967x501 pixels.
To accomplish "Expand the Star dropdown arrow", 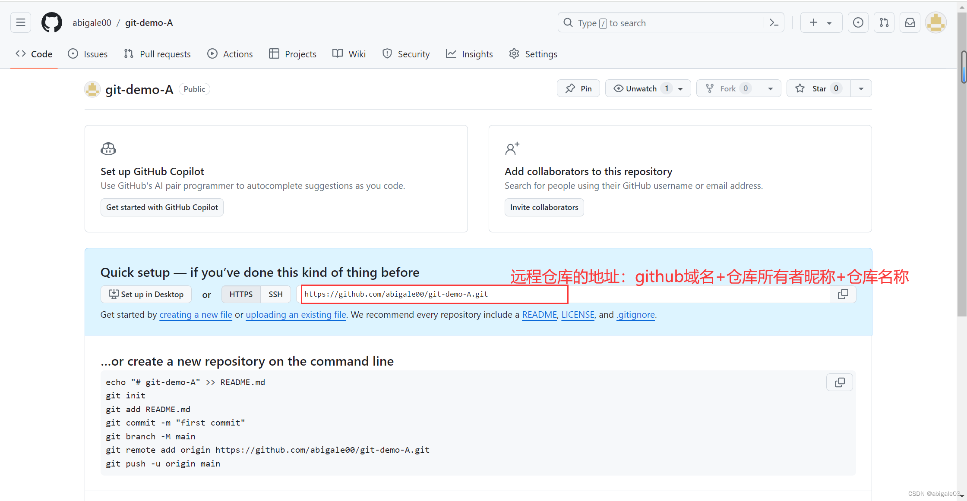I will click(x=861, y=88).
